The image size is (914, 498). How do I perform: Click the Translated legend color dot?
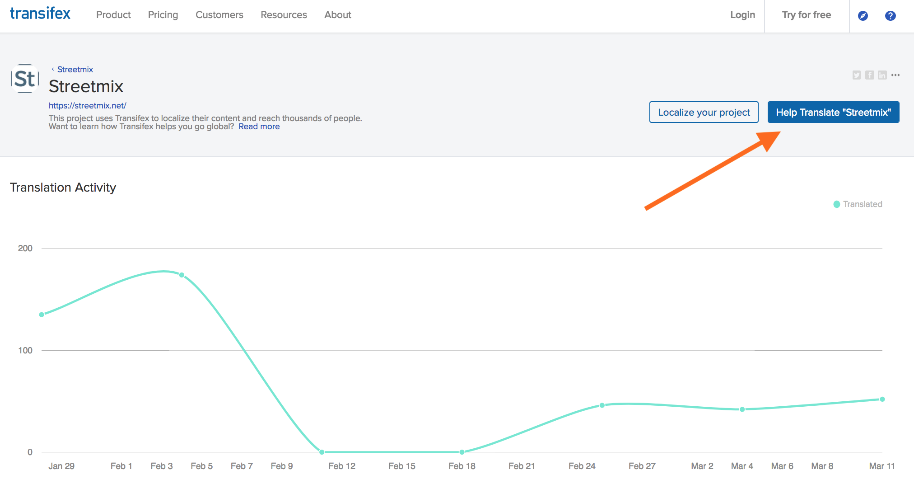pyautogui.click(x=837, y=204)
